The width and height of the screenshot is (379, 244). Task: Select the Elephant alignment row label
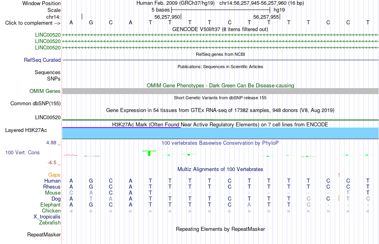coord(51,205)
